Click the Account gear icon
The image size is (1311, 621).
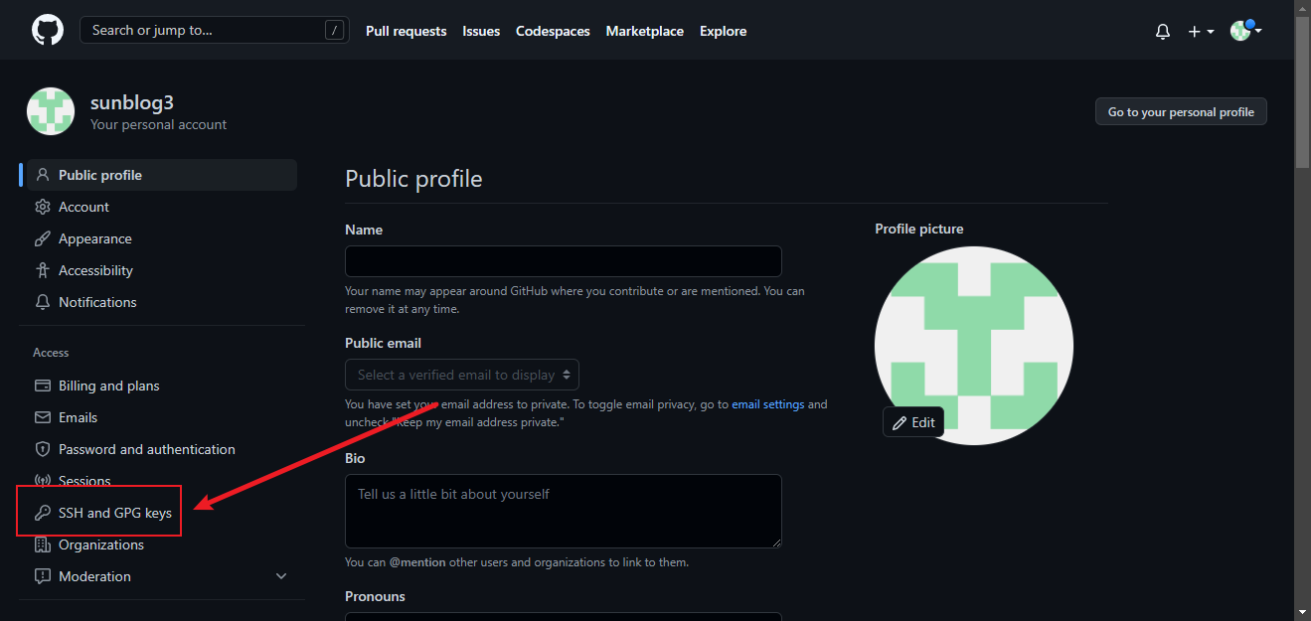pos(43,207)
